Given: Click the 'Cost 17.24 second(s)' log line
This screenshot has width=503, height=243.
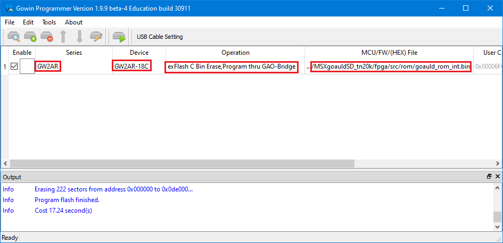Looking at the screenshot, I should 63,211.
